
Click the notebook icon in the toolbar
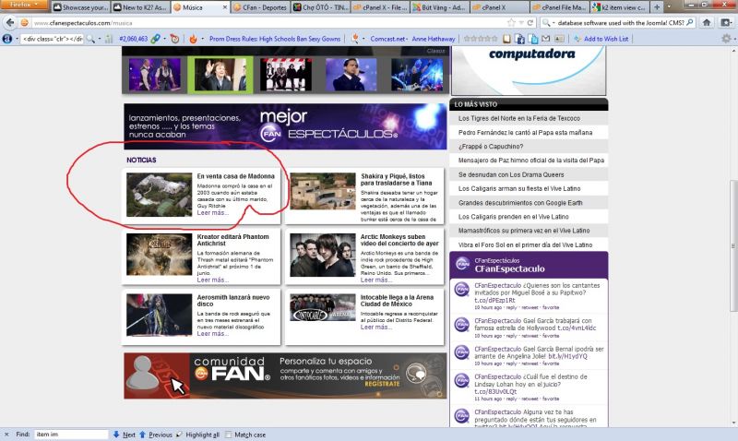(506, 39)
